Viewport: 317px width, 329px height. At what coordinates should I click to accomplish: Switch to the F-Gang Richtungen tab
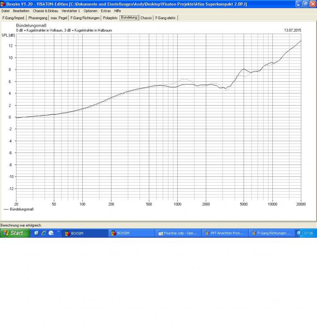click(x=85, y=18)
